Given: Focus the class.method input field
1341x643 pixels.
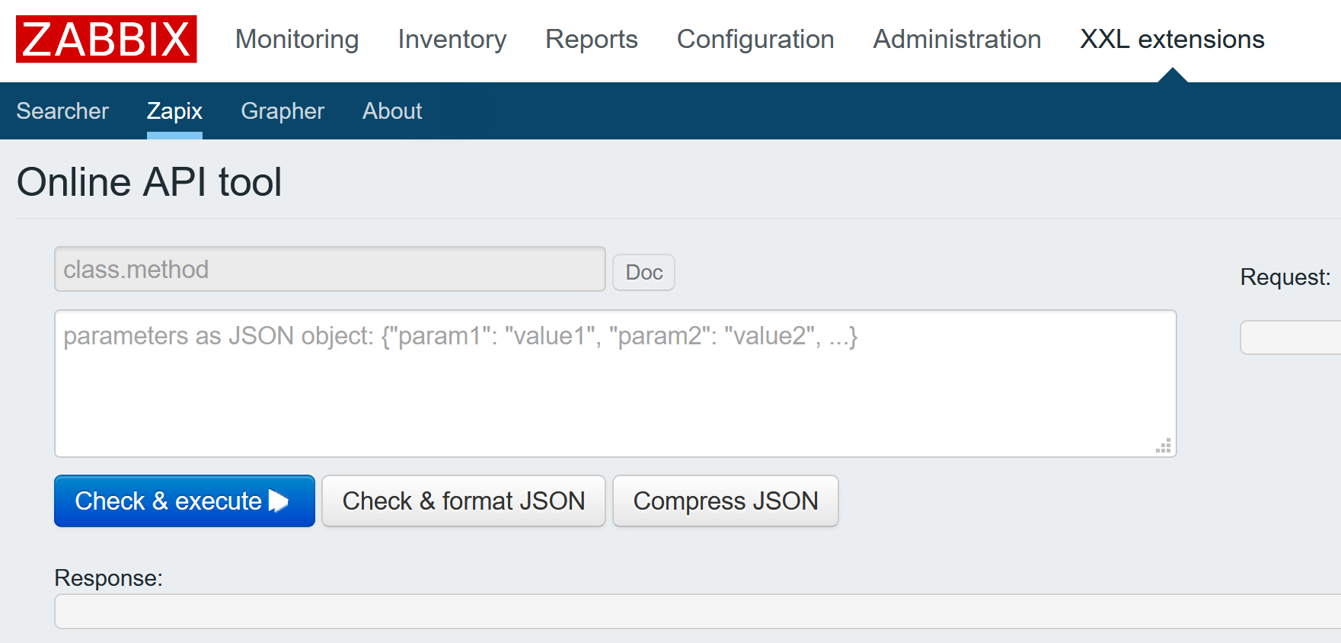Looking at the screenshot, I should pyautogui.click(x=330, y=269).
